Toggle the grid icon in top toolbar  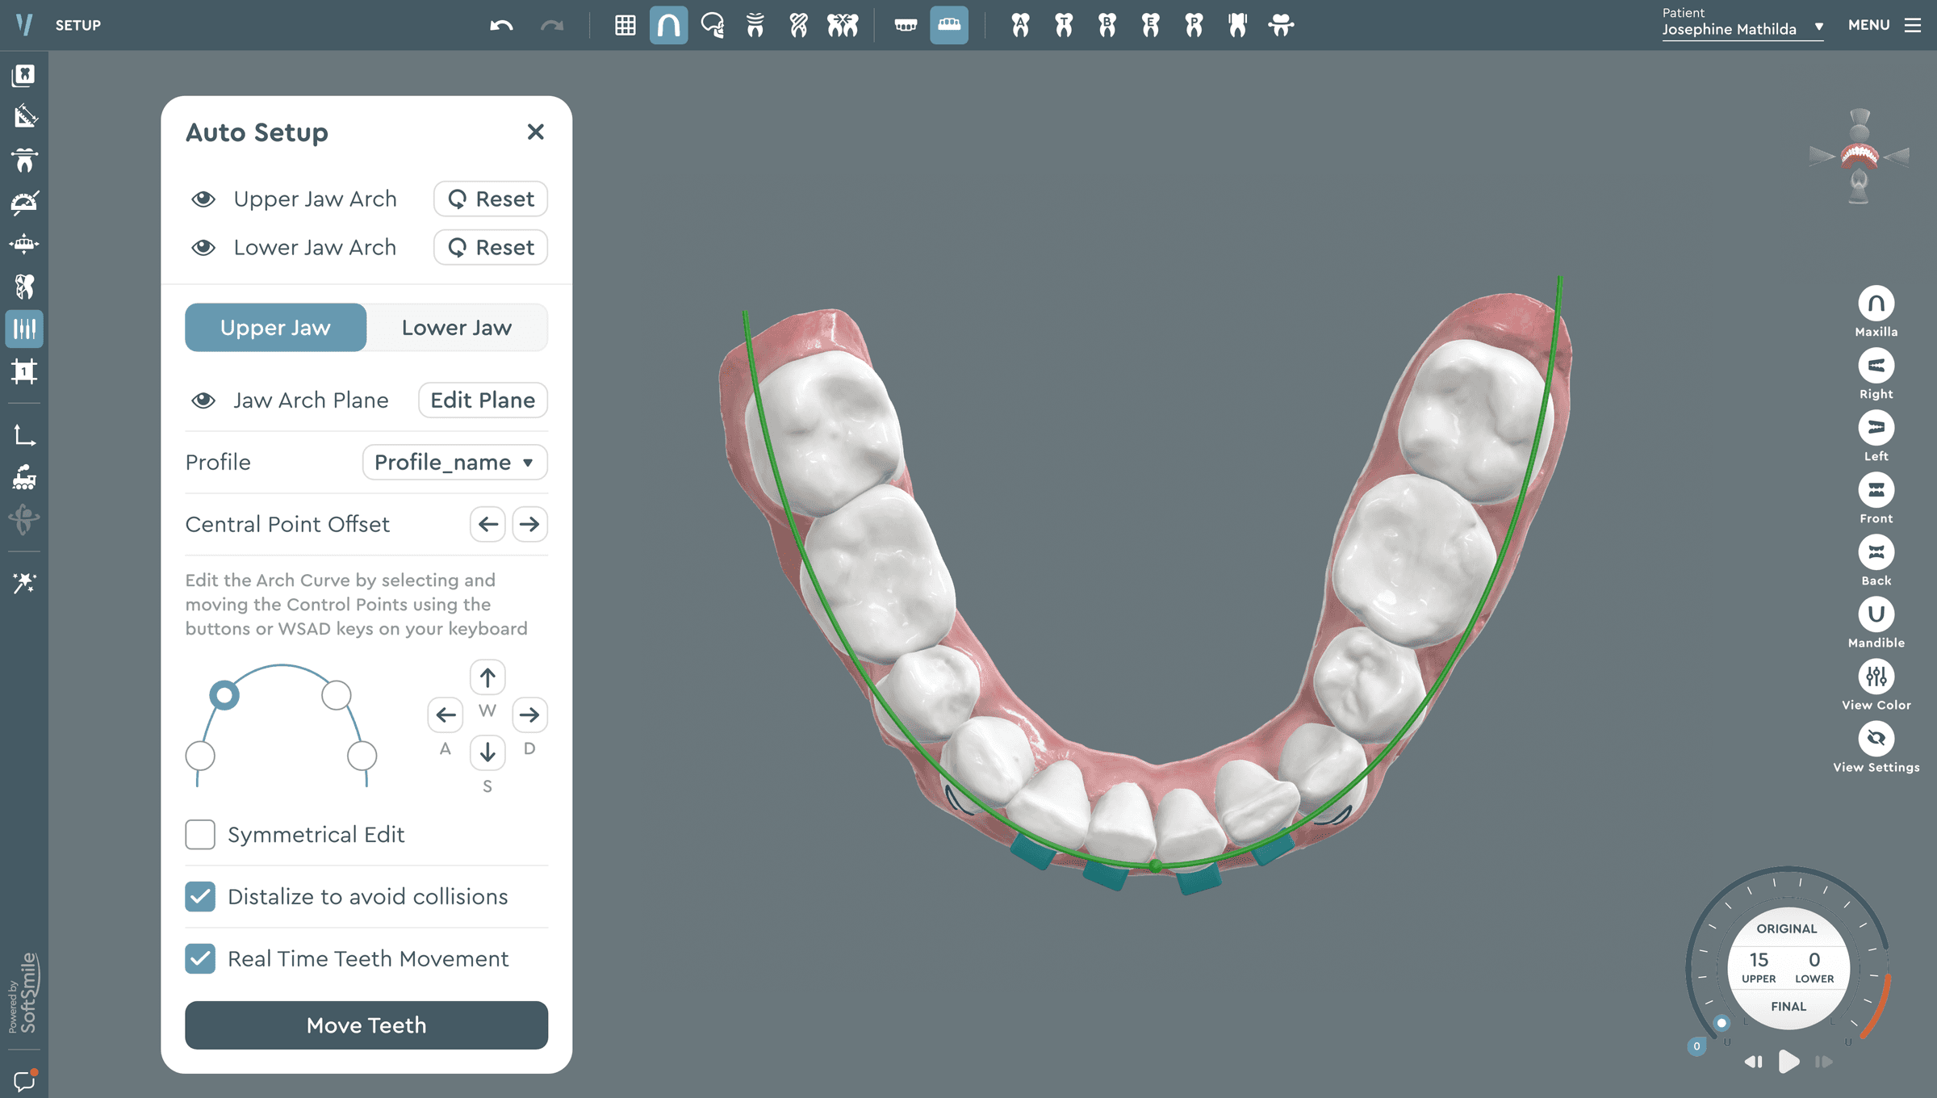point(625,25)
